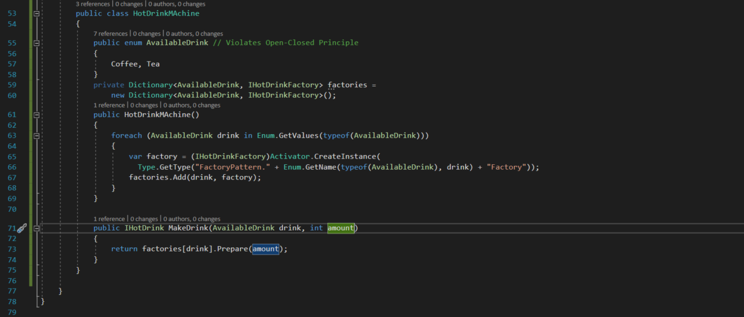Click '0 authors, 0 changes' above MakeDrink
The image size is (744, 317).
pyautogui.click(x=192, y=219)
